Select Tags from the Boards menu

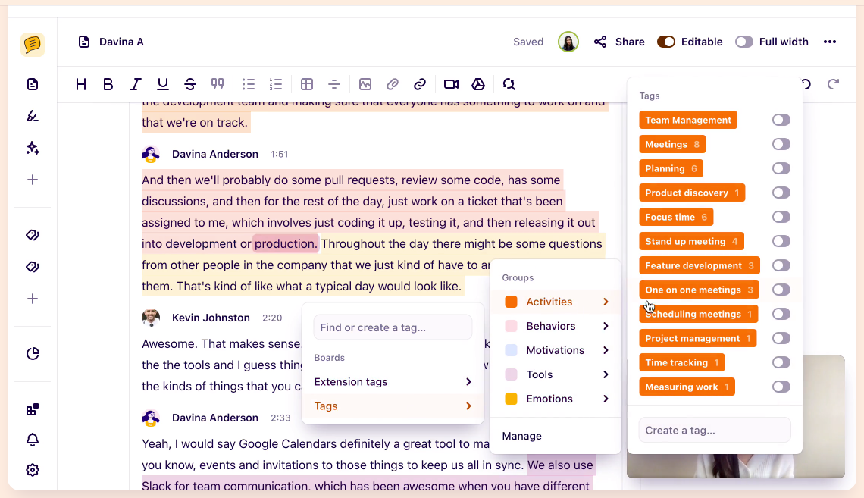326,406
